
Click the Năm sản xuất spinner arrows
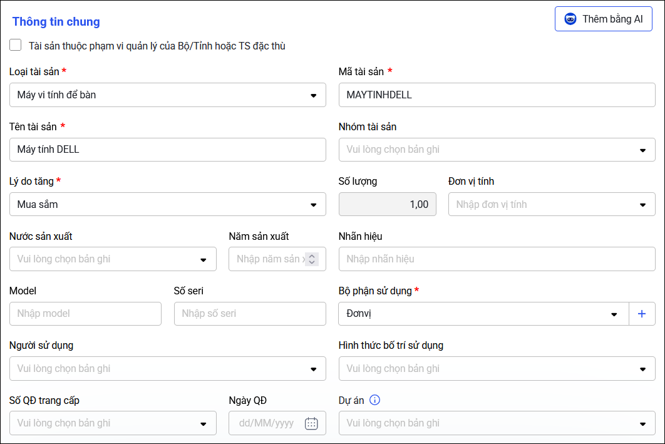point(312,259)
